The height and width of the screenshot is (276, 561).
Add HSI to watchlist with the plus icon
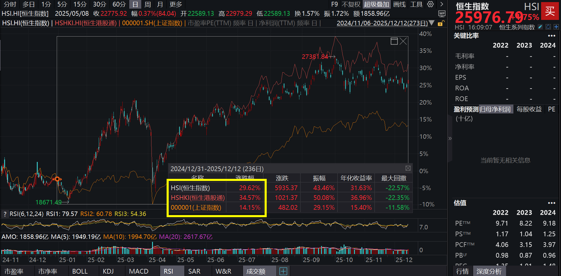tap(557, 26)
